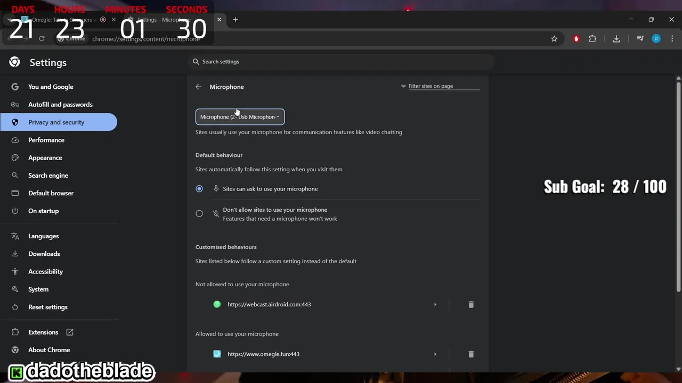
Task: Click the puzzle icon beside Extensions in sidebar
Action: [15, 332]
